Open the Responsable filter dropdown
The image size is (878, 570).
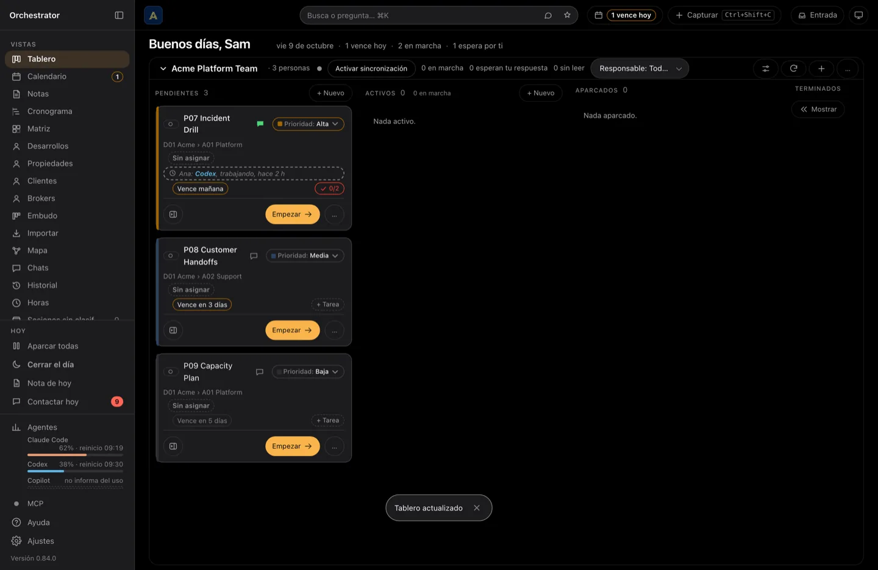click(x=640, y=68)
